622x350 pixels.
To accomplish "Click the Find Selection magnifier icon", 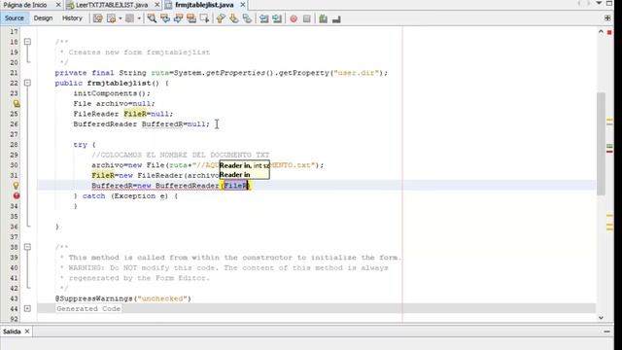I will pyautogui.click(x=152, y=18).
